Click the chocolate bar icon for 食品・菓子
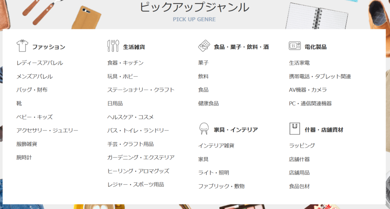 (204, 46)
